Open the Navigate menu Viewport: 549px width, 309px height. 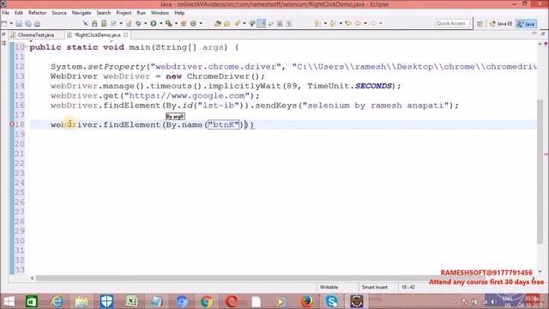(81, 13)
